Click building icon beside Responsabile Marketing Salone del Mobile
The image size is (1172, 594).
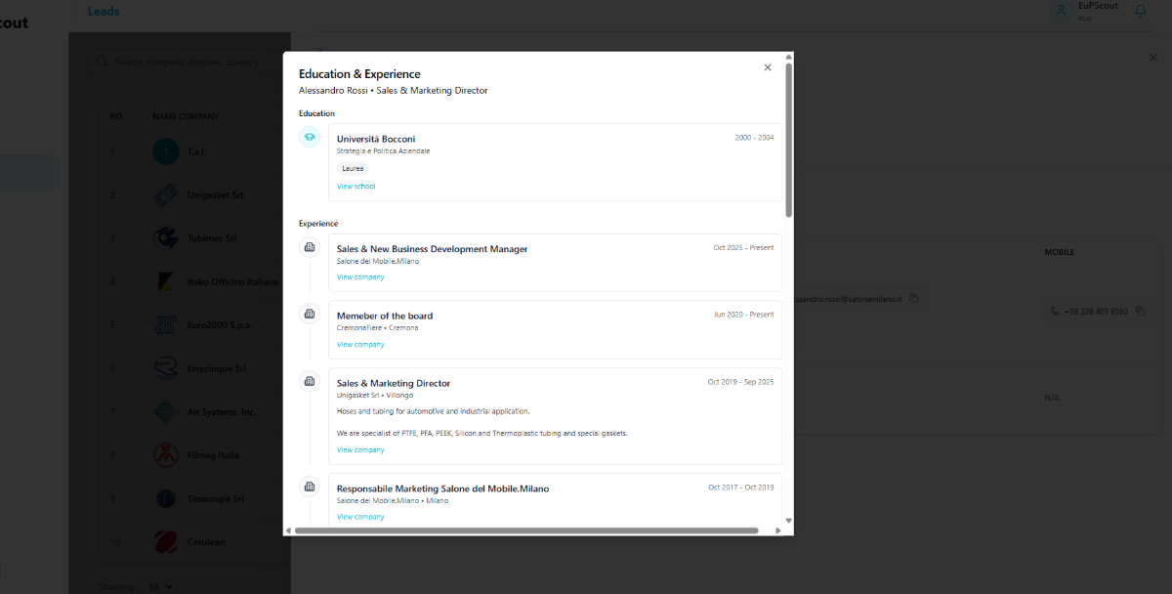310,487
